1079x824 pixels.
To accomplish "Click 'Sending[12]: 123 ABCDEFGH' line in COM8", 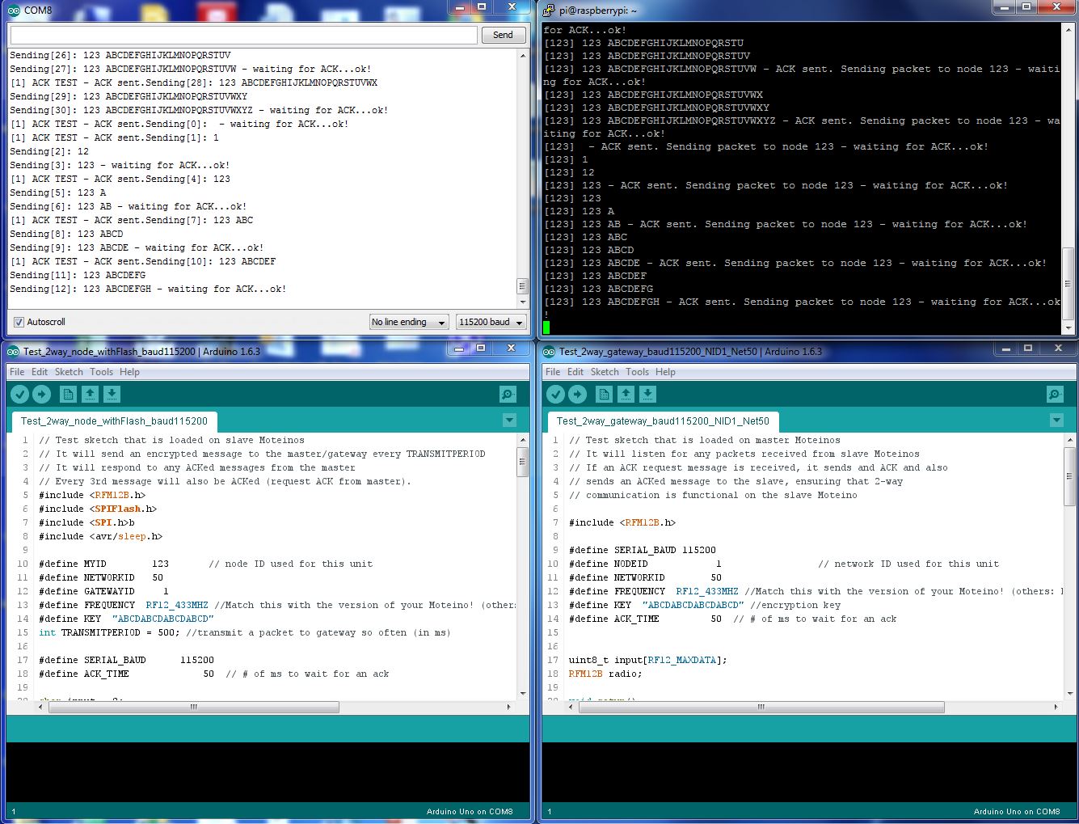I will [x=148, y=289].
